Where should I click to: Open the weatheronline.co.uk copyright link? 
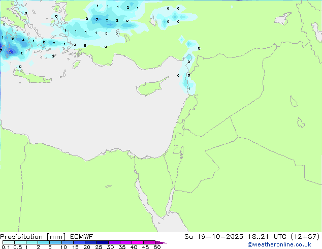point(279,244)
